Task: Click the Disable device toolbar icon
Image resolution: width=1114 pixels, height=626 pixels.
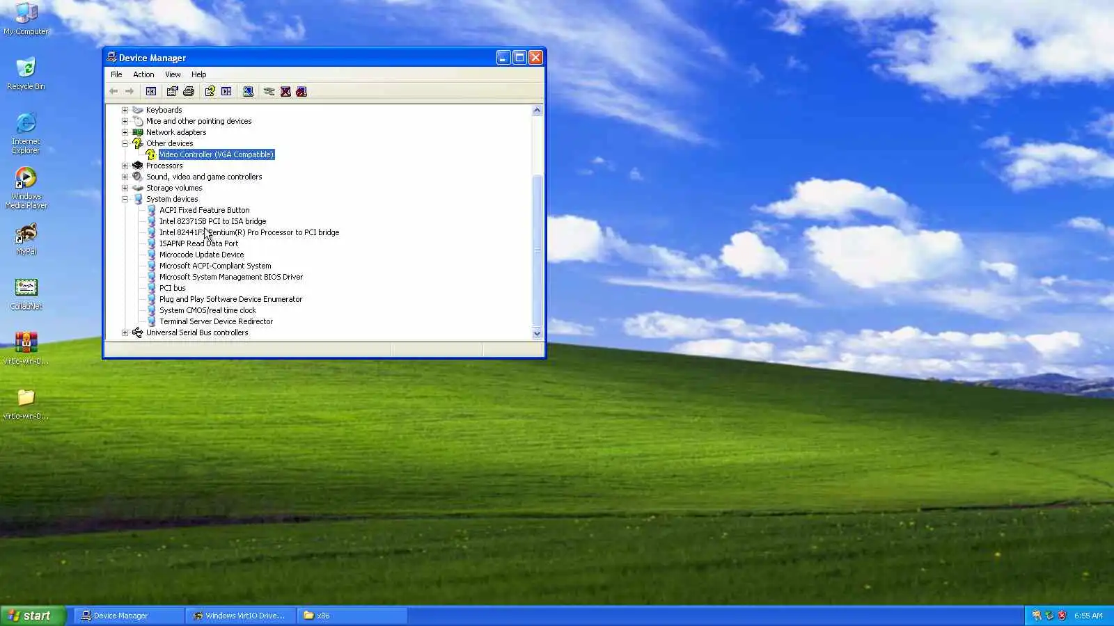Action: click(301, 91)
